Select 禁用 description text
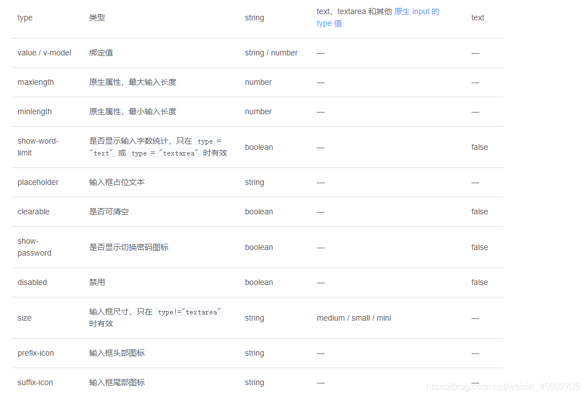 pos(97,282)
